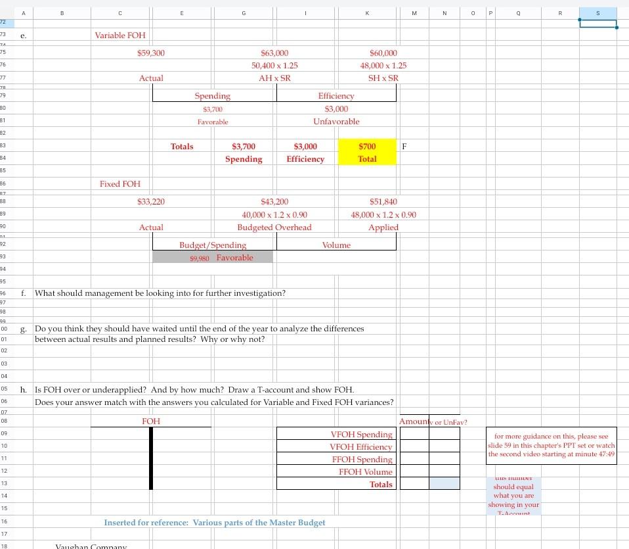This screenshot has width=629, height=549.
Task: Click the shaded blue Totals amount cell
Action: coord(445,484)
